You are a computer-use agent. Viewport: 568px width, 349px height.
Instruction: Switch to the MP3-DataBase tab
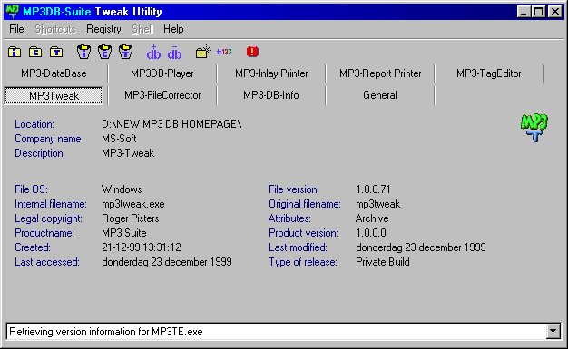54,73
